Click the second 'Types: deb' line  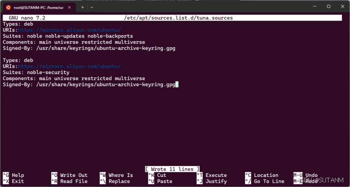click(x=18, y=60)
